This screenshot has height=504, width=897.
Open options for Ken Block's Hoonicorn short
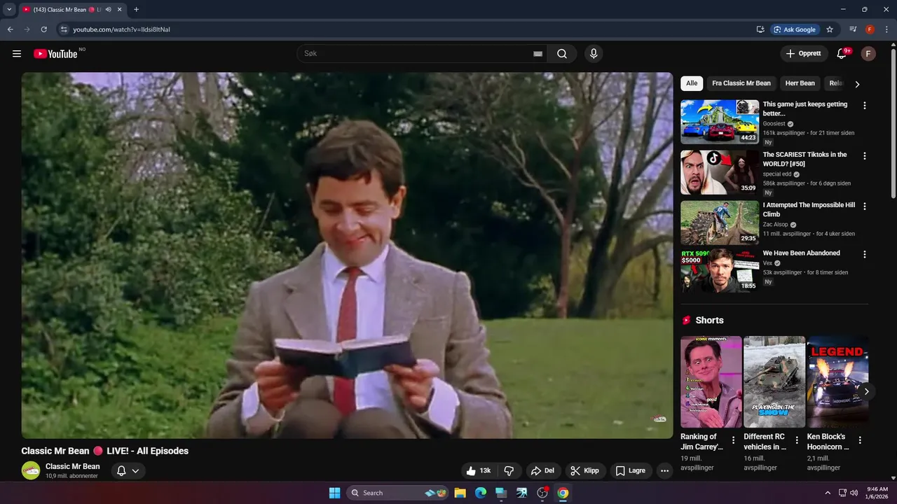click(x=860, y=440)
